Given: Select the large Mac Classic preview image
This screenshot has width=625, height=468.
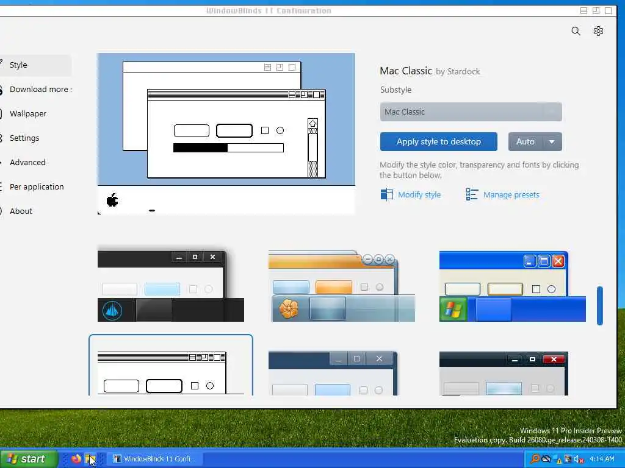Looking at the screenshot, I should [226, 133].
